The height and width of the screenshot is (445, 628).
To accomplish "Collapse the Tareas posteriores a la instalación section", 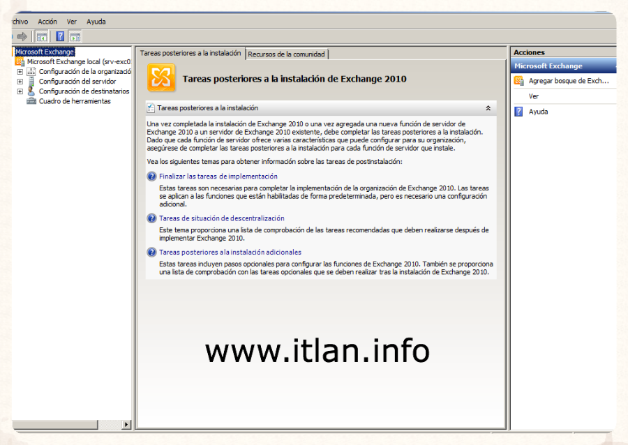I will coord(488,108).
